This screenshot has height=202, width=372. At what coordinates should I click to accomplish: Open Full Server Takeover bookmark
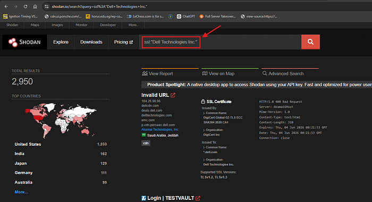pos(217,16)
